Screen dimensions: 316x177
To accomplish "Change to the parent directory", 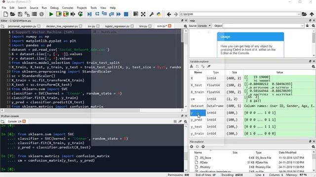I will tap(312, 14).
